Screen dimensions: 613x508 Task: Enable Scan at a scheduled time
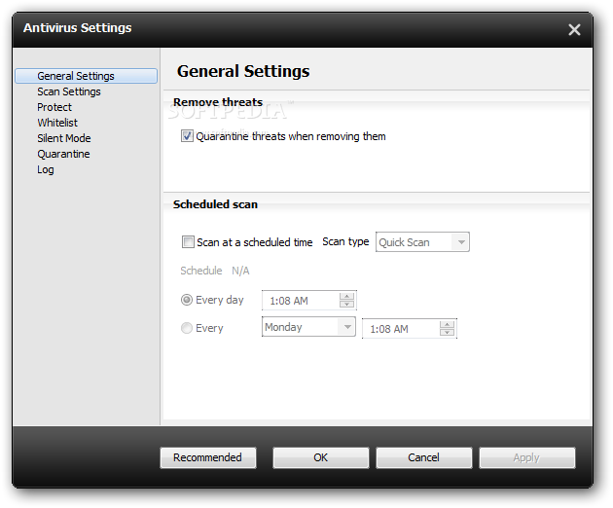click(x=188, y=242)
